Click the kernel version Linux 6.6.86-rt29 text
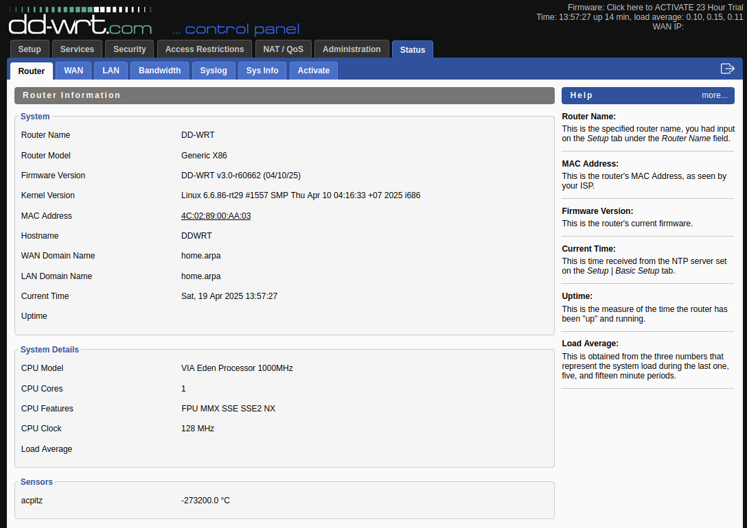747x528 pixels. tap(301, 195)
